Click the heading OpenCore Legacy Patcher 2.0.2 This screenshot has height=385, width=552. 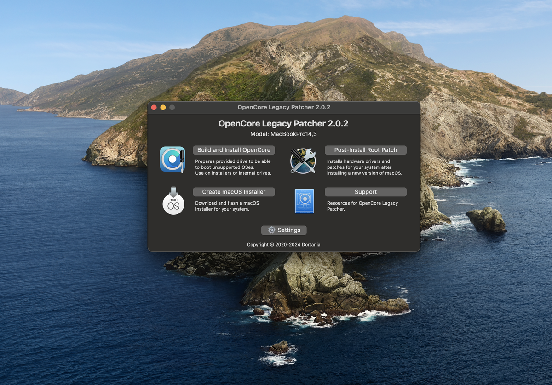point(284,123)
